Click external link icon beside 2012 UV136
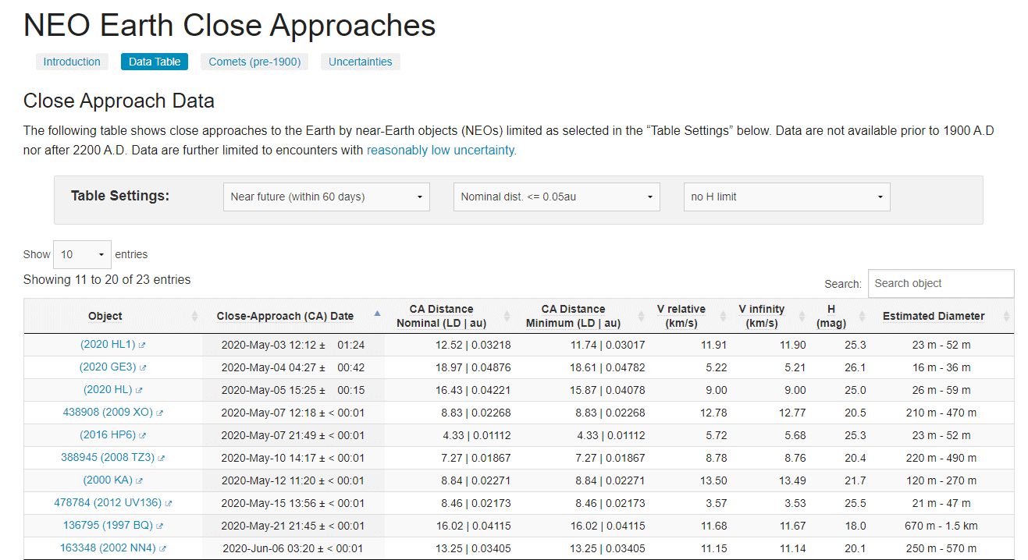Viewport: 1028px width, 560px height. coord(169,504)
